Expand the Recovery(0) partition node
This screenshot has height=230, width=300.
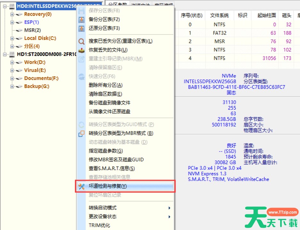tap(12, 14)
